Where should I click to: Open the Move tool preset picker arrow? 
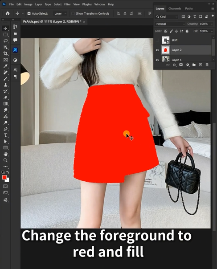pos(23,13)
